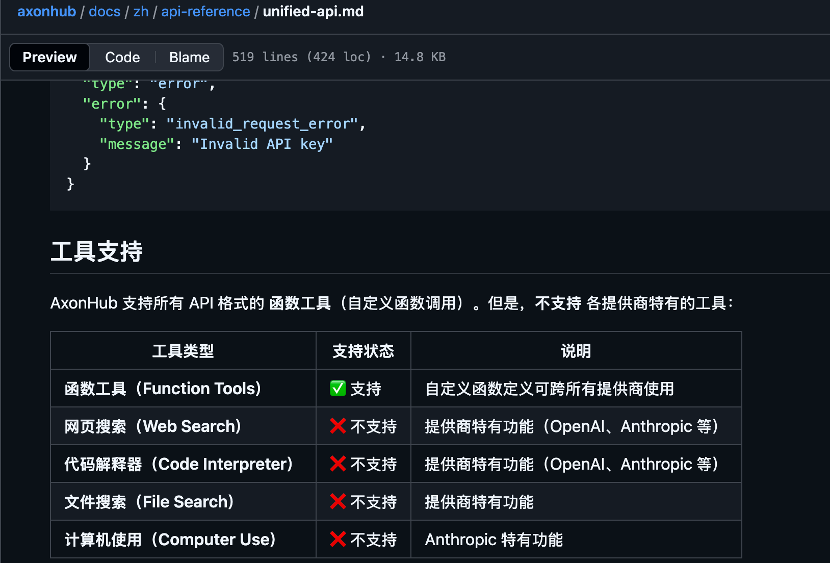Switch to the Preview tab
The image size is (830, 563).
50,57
